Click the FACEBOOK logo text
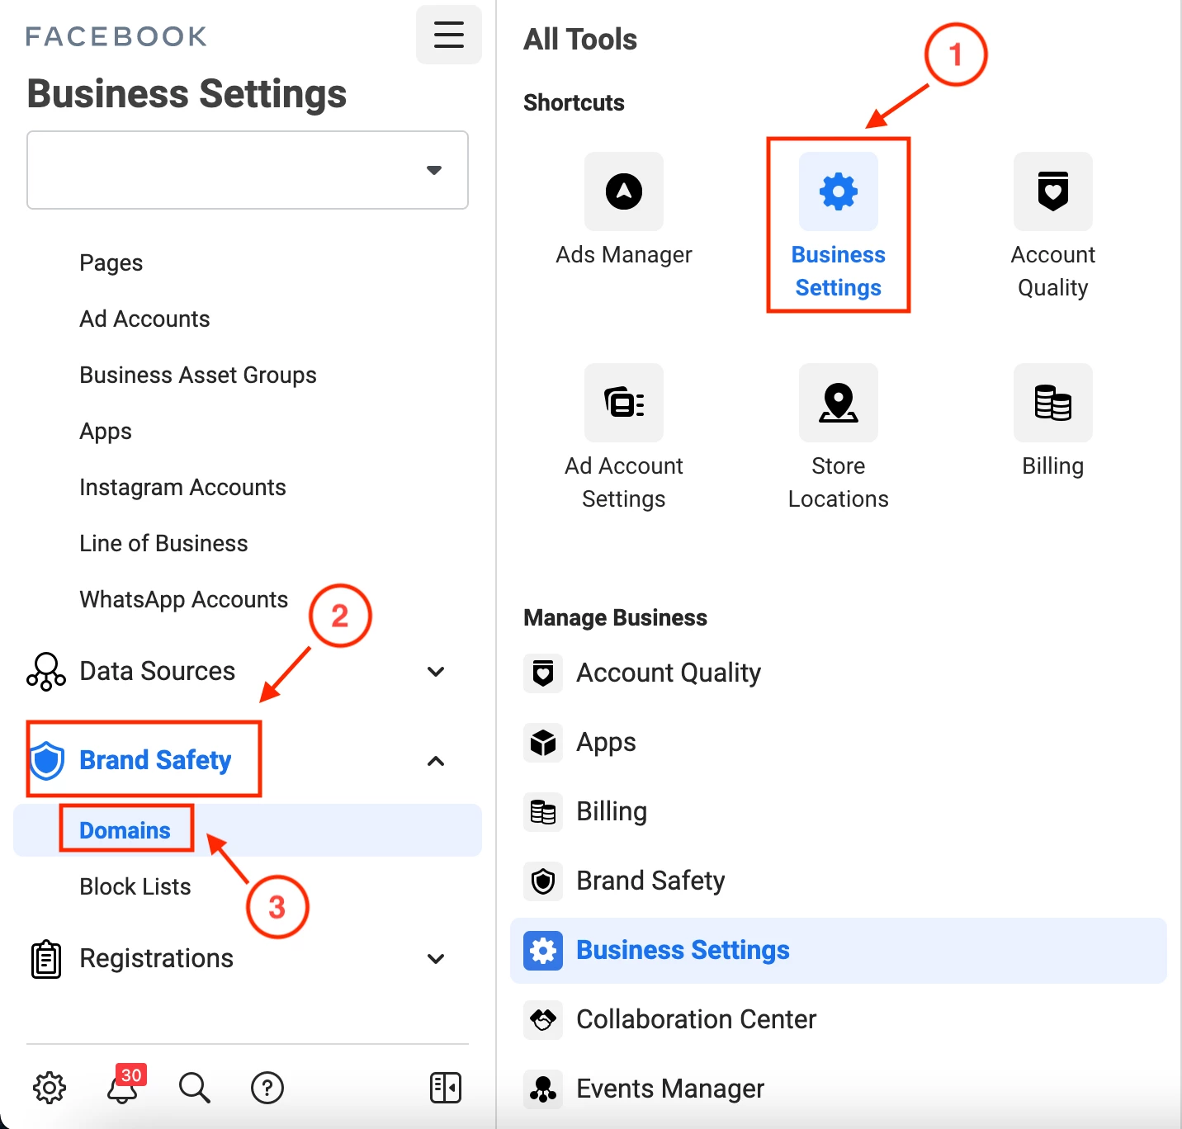Screen dimensions: 1182x1129 coord(116,36)
